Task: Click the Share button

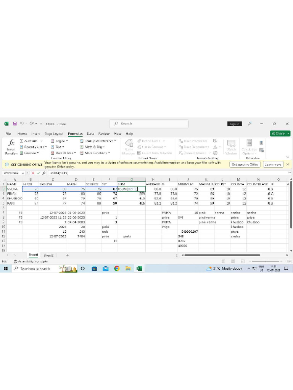Action: click(280, 134)
